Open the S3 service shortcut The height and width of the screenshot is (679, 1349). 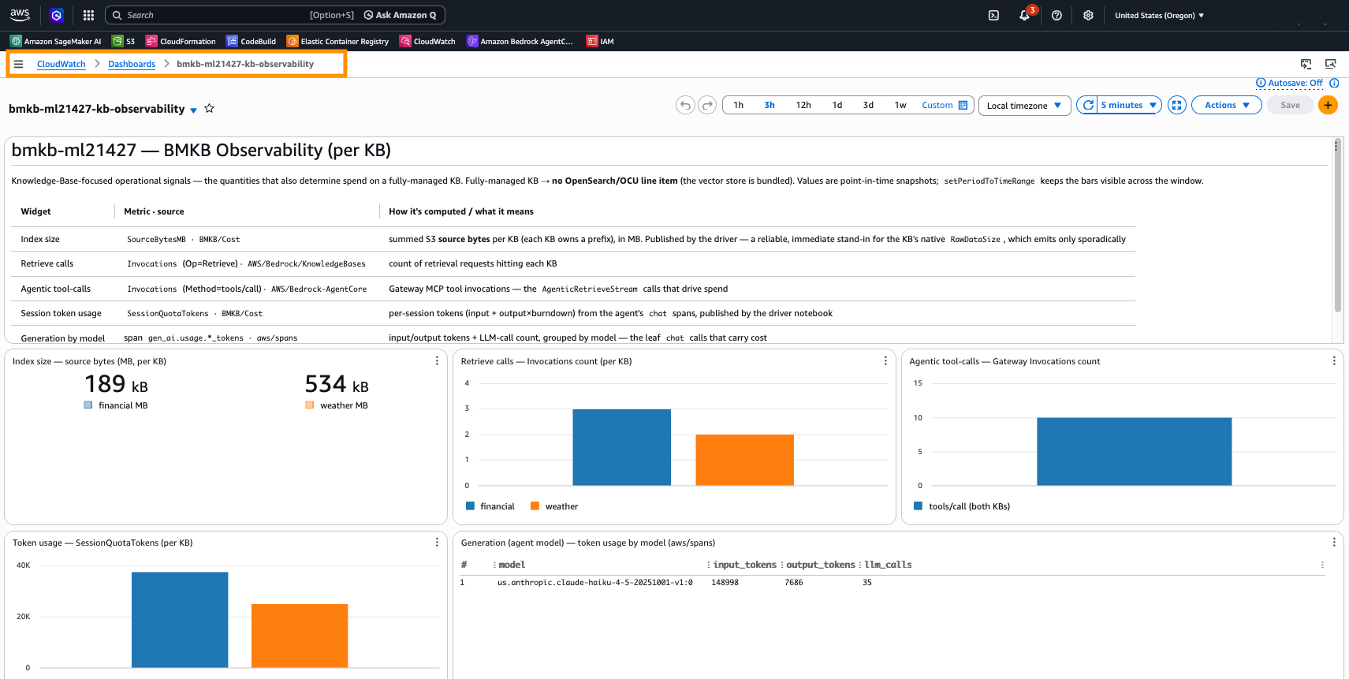point(123,41)
